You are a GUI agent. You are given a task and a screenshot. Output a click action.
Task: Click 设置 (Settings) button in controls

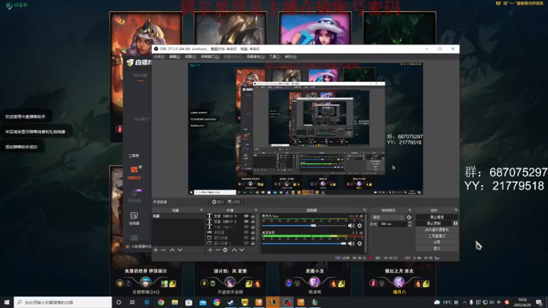pos(436,242)
